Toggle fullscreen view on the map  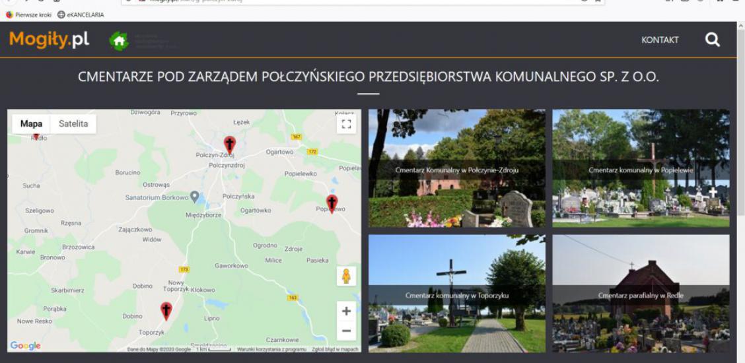(346, 124)
